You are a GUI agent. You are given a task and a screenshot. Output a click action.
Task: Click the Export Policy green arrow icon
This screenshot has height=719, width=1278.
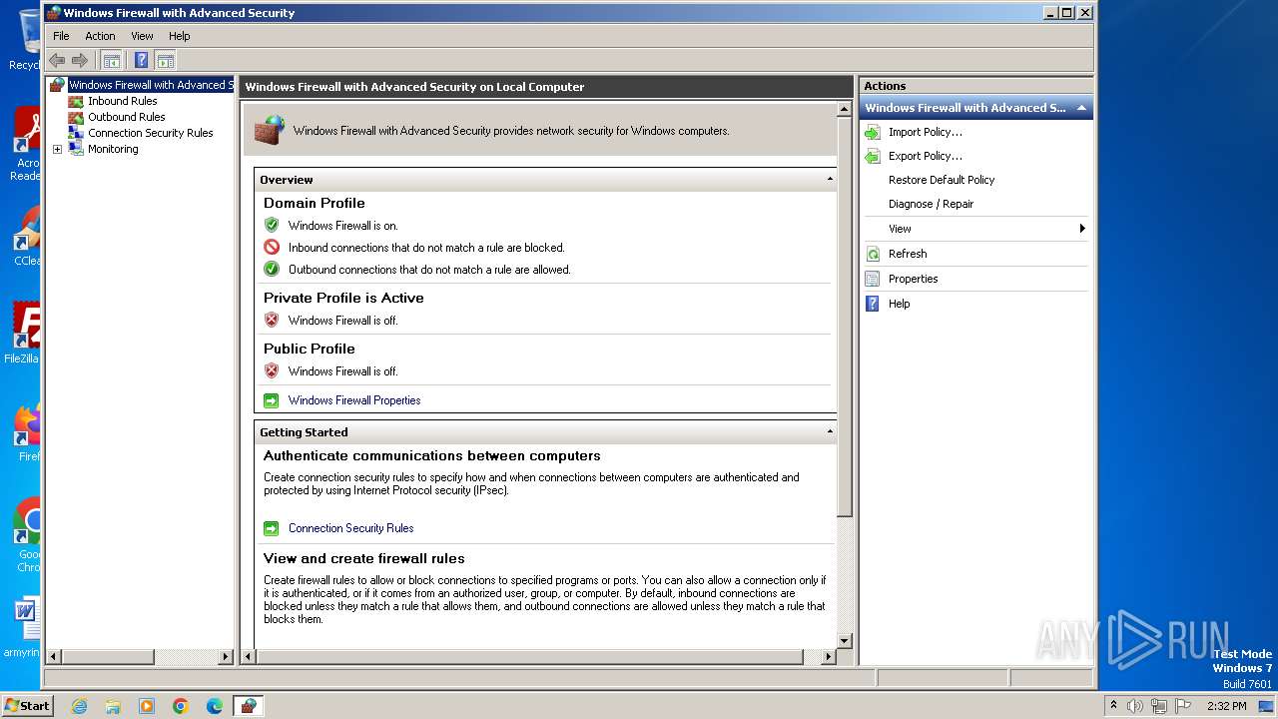872,156
